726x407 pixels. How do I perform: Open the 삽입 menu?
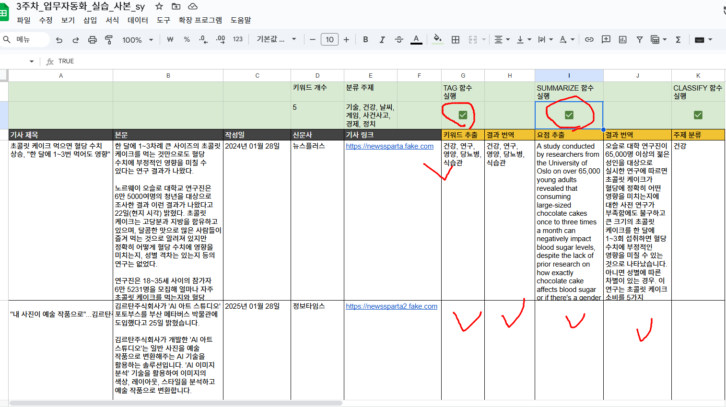tap(90, 20)
